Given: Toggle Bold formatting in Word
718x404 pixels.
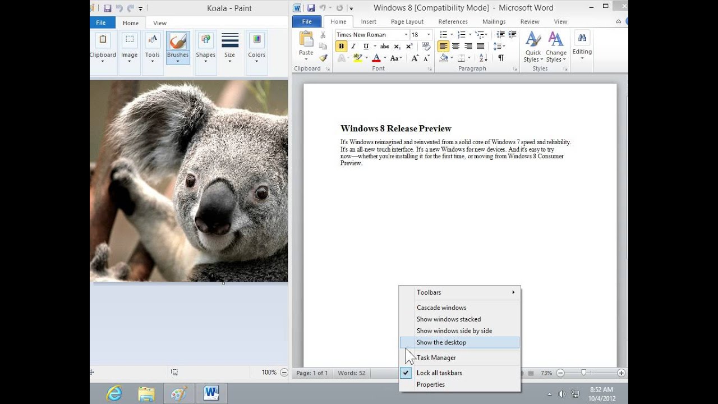Looking at the screenshot, I should [x=341, y=47].
